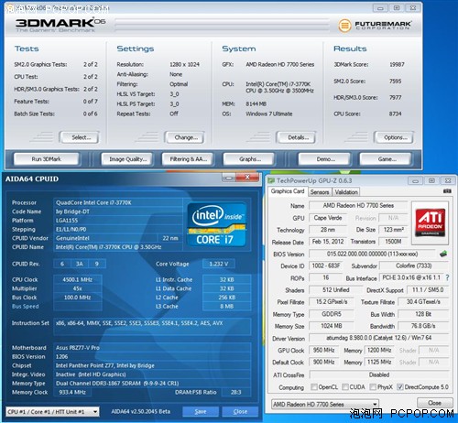Open Filtering & AA... settings
Screen dimensions: 458x423
pyautogui.click(x=188, y=159)
